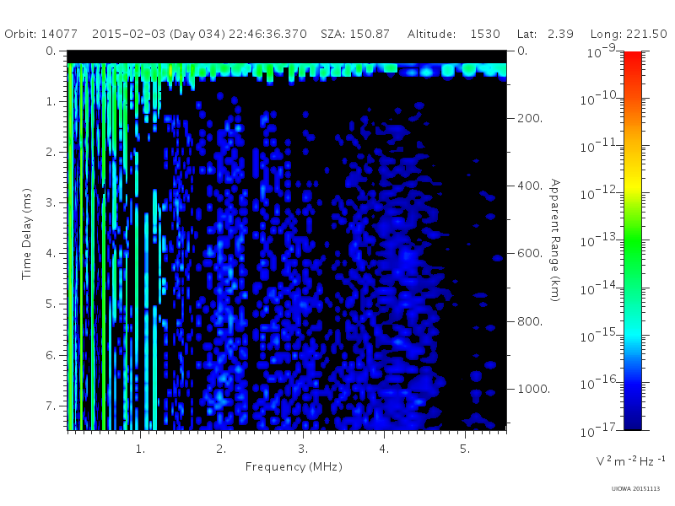Click the 'Frequency (MHz)' axis label
Screen dimensions: 675x506
tap(294, 466)
